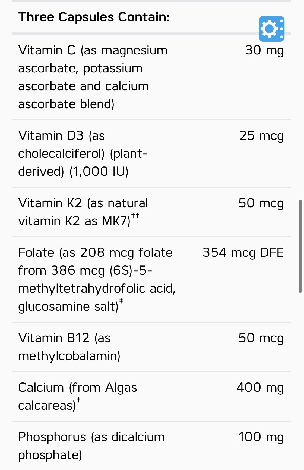Select the Vitamin B12 methylcobalamin row
Image resolution: width=304 pixels, height=470 pixels.
coord(151,347)
